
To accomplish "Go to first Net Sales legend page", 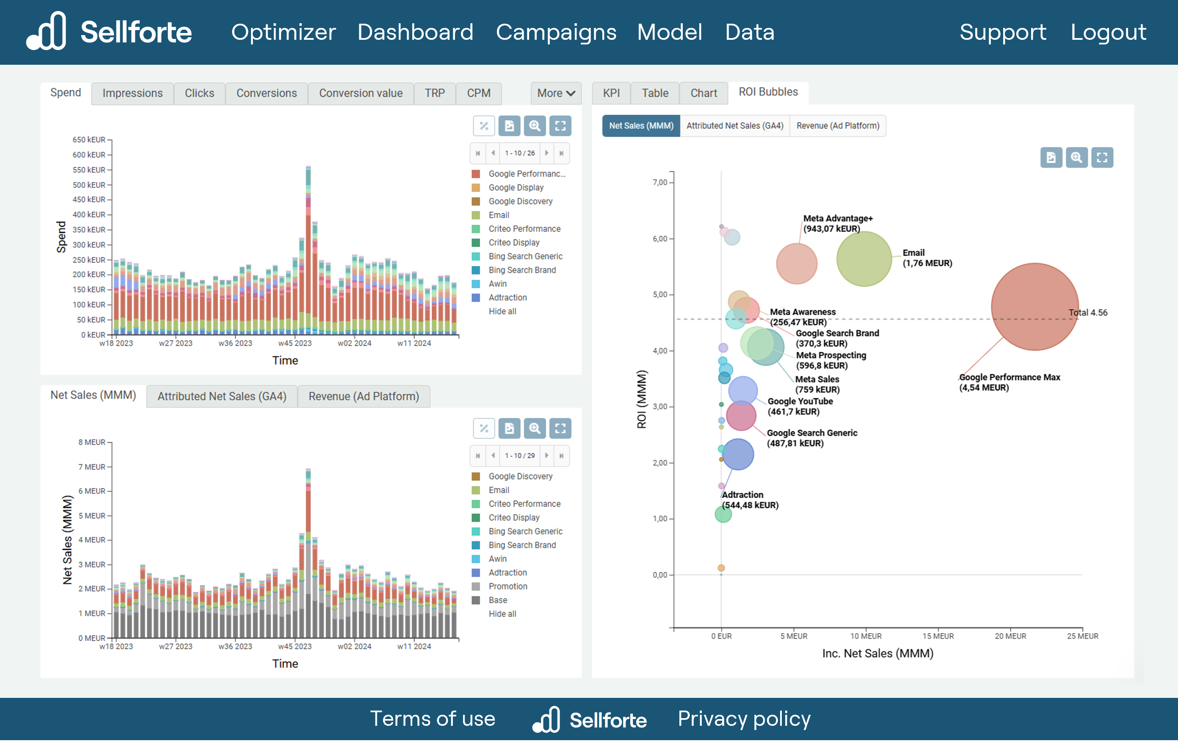I will click(x=477, y=455).
